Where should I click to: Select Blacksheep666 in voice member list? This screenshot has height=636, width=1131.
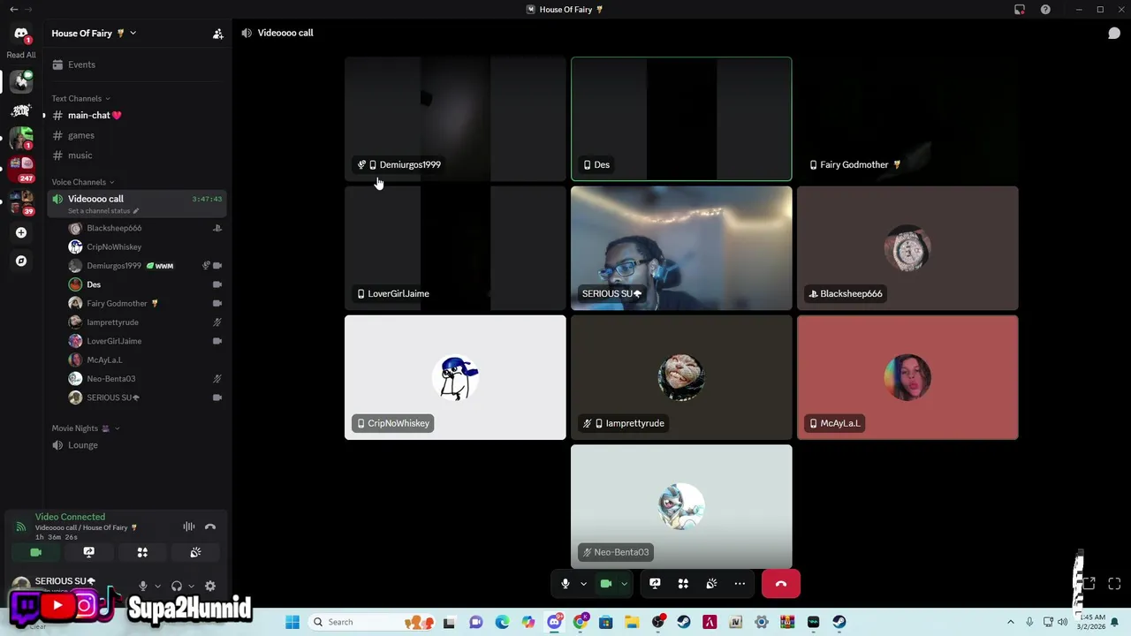click(146, 228)
